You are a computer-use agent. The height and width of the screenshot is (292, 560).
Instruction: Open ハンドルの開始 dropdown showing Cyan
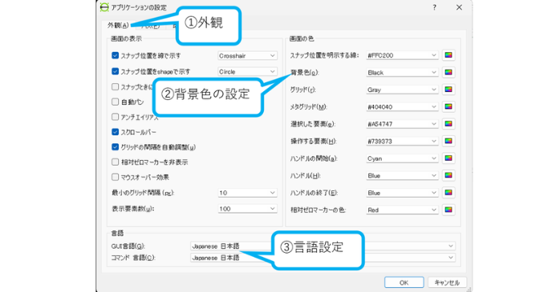point(402,158)
